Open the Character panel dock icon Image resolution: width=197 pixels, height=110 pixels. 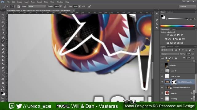pos(157,24)
